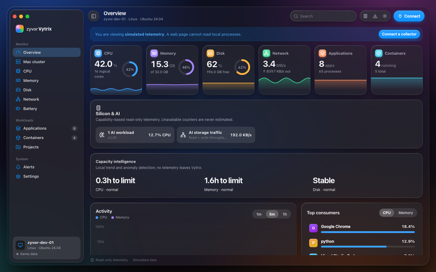Click the blue CPU chip icon on the CPU card
This screenshot has width=436, height=272.
98,53
